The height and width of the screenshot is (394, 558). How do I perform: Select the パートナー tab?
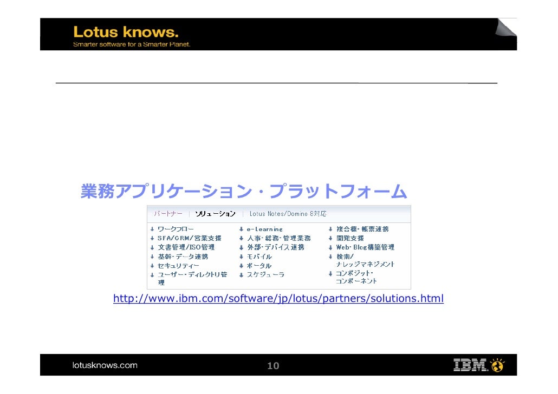click(168, 214)
